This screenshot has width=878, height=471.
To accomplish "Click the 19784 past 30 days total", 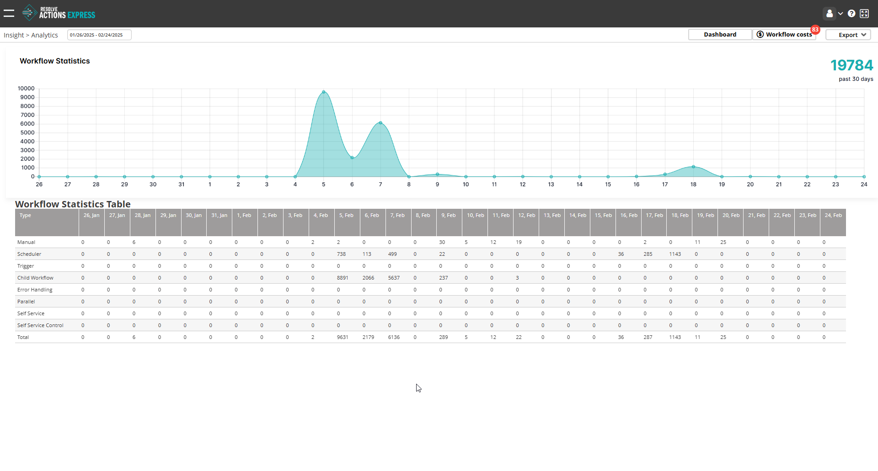I will click(851, 65).
